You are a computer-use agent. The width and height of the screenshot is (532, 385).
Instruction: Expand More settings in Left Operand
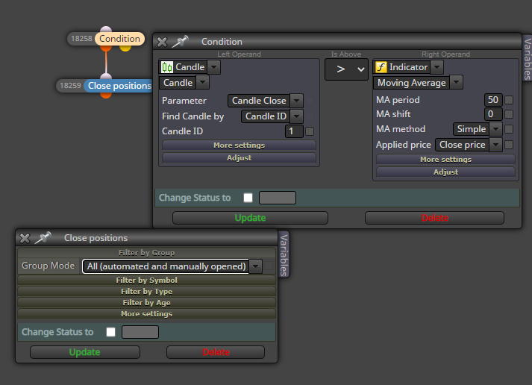pyautogui.click(x=239, y=145)
